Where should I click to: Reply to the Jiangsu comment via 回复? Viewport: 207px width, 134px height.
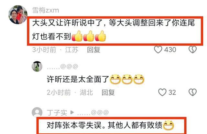(x=93, y=50)
